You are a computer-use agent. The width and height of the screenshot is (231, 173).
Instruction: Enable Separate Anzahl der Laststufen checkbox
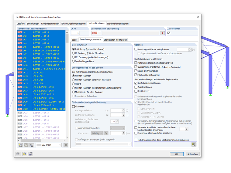(136, 127)
